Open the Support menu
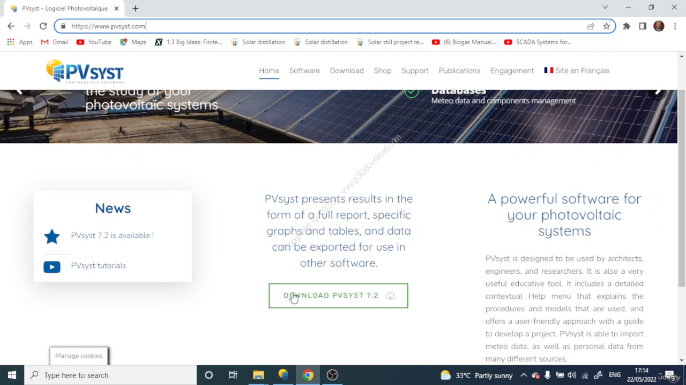Viewport: 686px width, 385px height. (415, 71)
